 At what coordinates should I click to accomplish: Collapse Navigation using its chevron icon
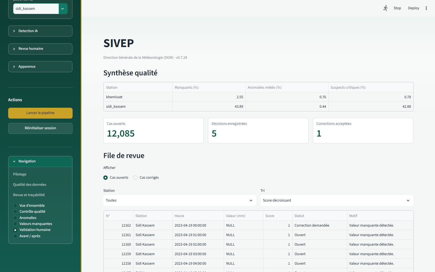pyautogui.click(x=14, y=161)
